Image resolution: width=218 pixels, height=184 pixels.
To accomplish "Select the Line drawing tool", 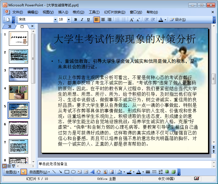I will 54,172.
